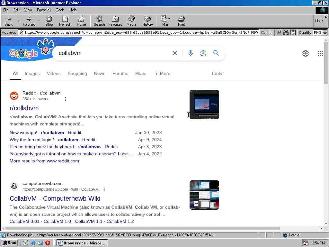Open the View menu
The height and width of the screenshot is (247, 329).
28,10
